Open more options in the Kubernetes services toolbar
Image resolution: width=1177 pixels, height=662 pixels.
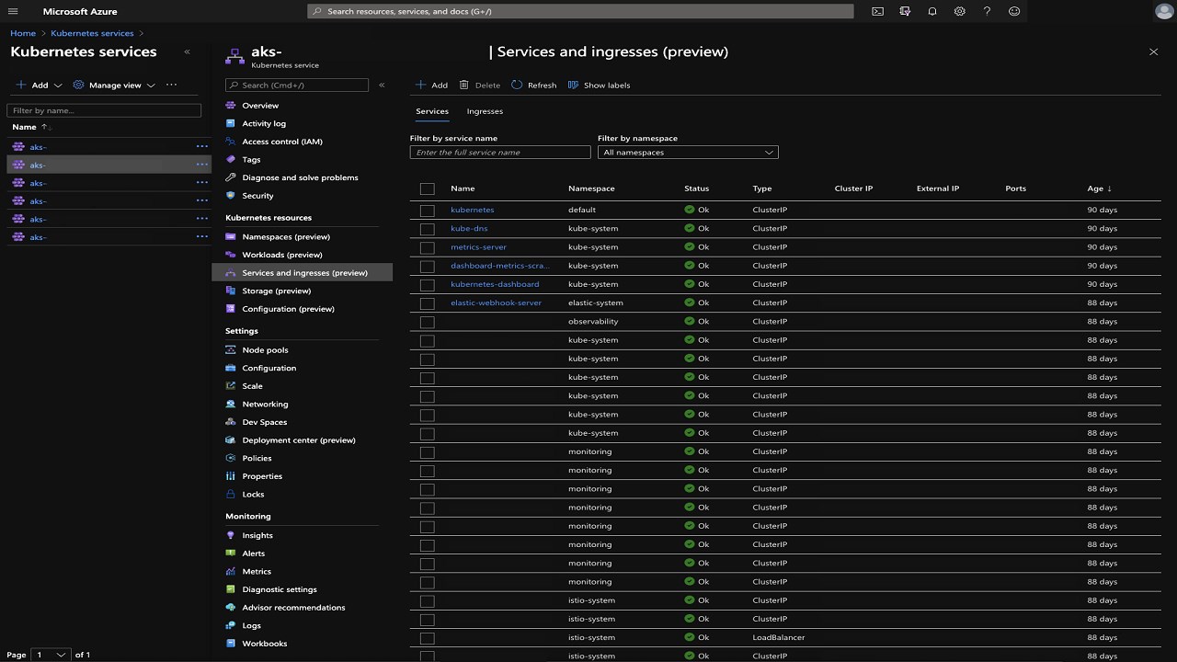[171, 85]
